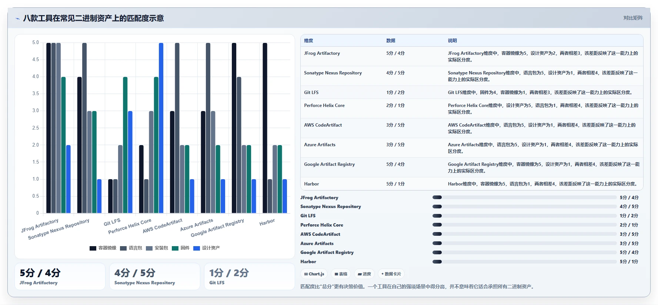Click the Azure Artifacts progress bar
This screenshot has height=305, width=658.
(x=524, y=243)
